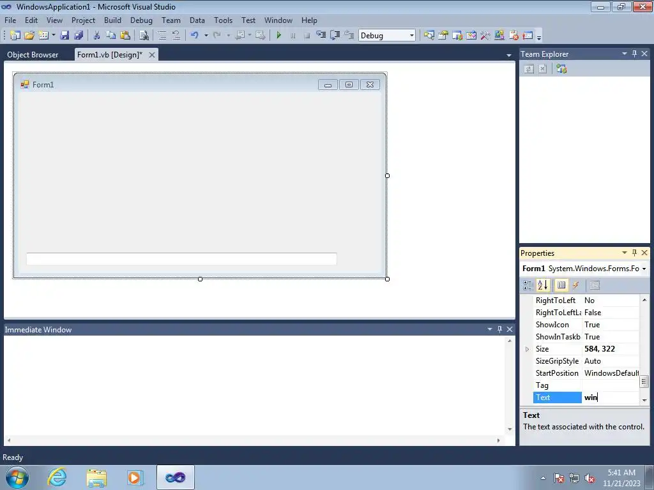Viewport: 654px width, 490px height.
Task: Close the Team Explorer panel
Action: tap(644, 54)
